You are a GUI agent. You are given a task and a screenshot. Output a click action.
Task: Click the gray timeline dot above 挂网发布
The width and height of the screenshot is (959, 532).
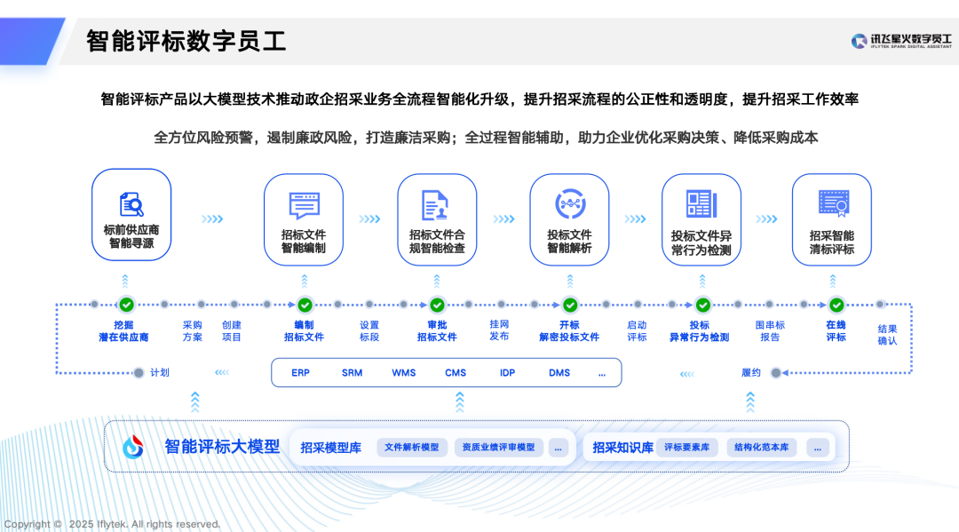point(501,304)
